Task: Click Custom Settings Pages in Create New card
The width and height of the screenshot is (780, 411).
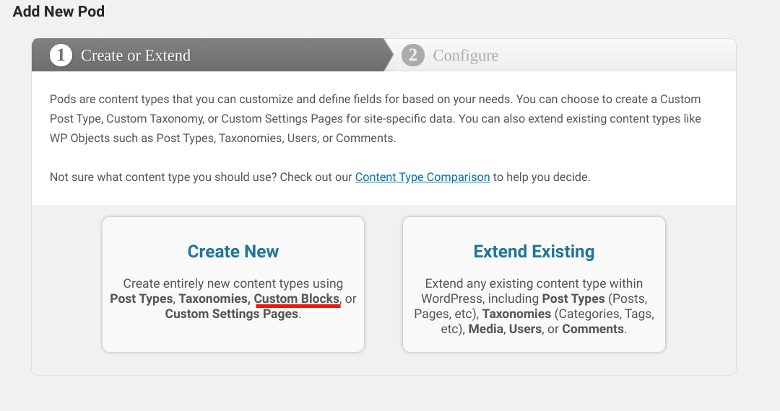Action: pyautogui.click(x=231, y=314)
